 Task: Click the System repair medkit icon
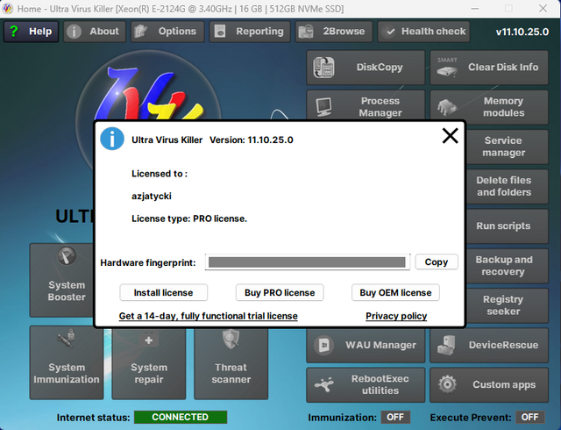coord(149,339)
